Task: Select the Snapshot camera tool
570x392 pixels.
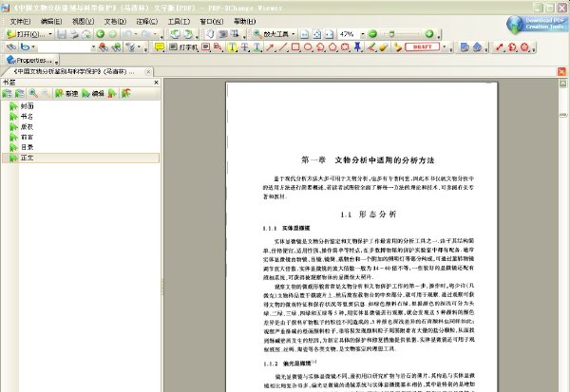Action: click(x=222, y=34)
